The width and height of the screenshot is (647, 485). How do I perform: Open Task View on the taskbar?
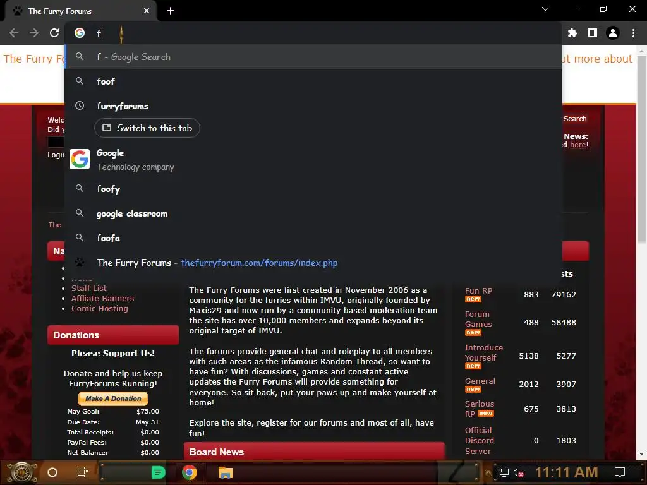[83, 472]
